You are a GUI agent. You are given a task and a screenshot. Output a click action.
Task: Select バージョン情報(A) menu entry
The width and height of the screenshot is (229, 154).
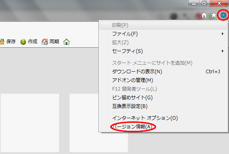(133, 127)
